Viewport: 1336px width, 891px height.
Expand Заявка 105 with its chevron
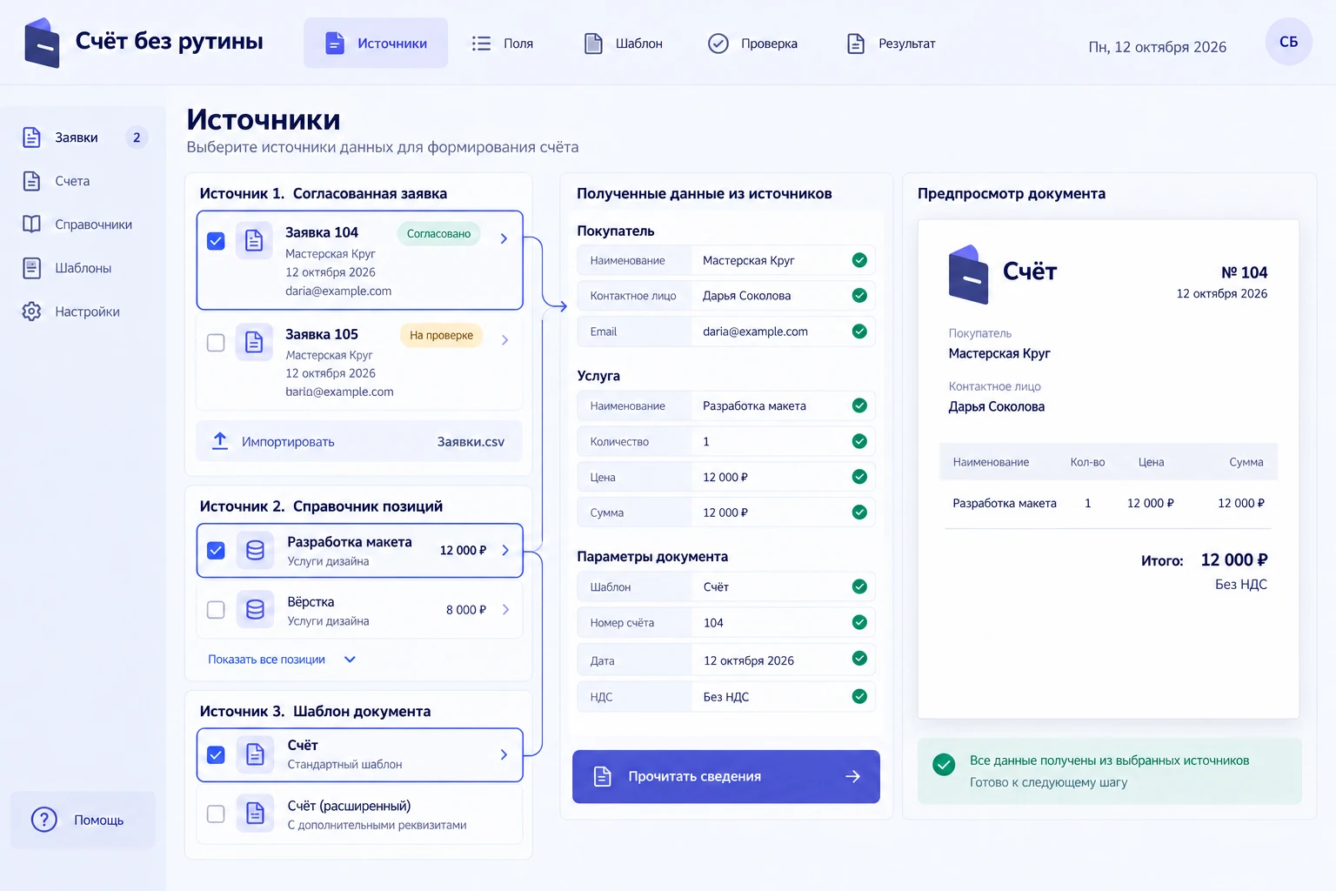point(504,340)
